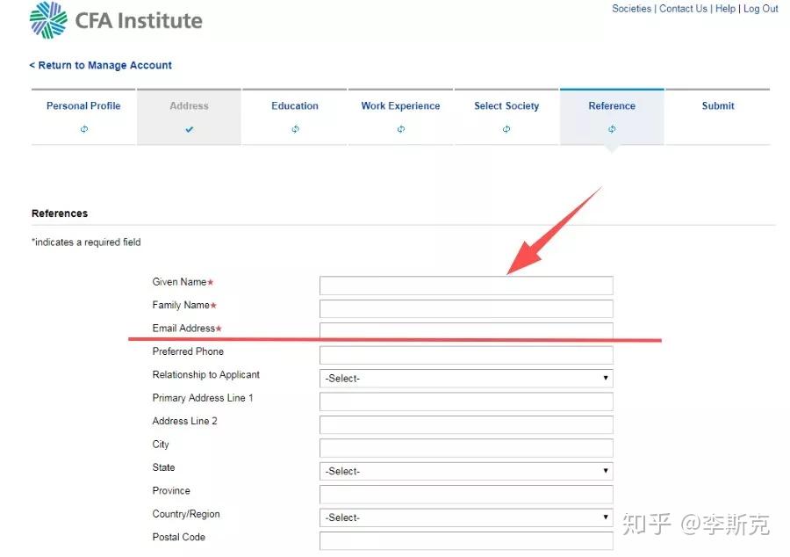The height and width of the screenshot is (557, 790).
Task: Focus the Given Name input field
Action: click(466, 286)
